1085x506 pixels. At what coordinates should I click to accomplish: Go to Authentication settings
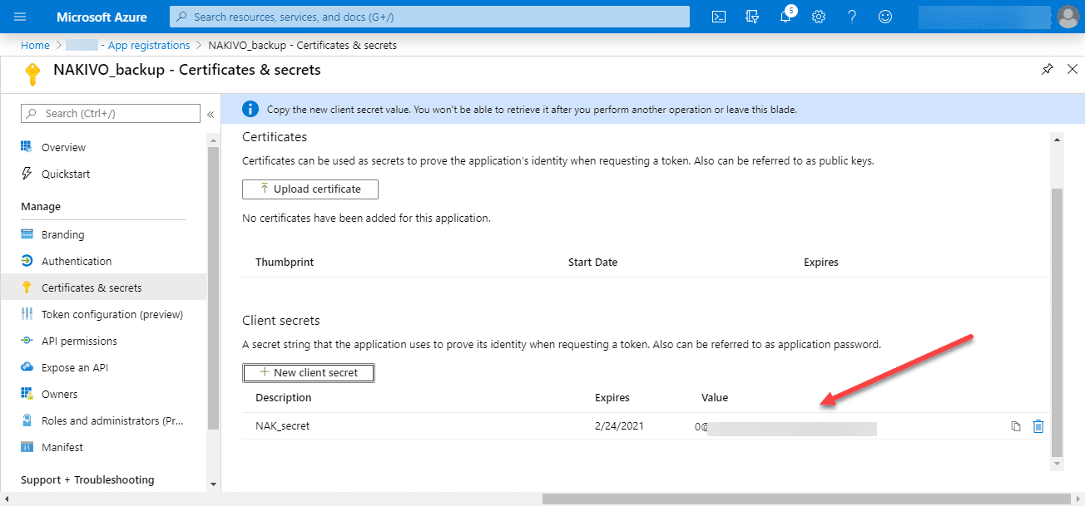pyautogui.click(x=77, y=261)
